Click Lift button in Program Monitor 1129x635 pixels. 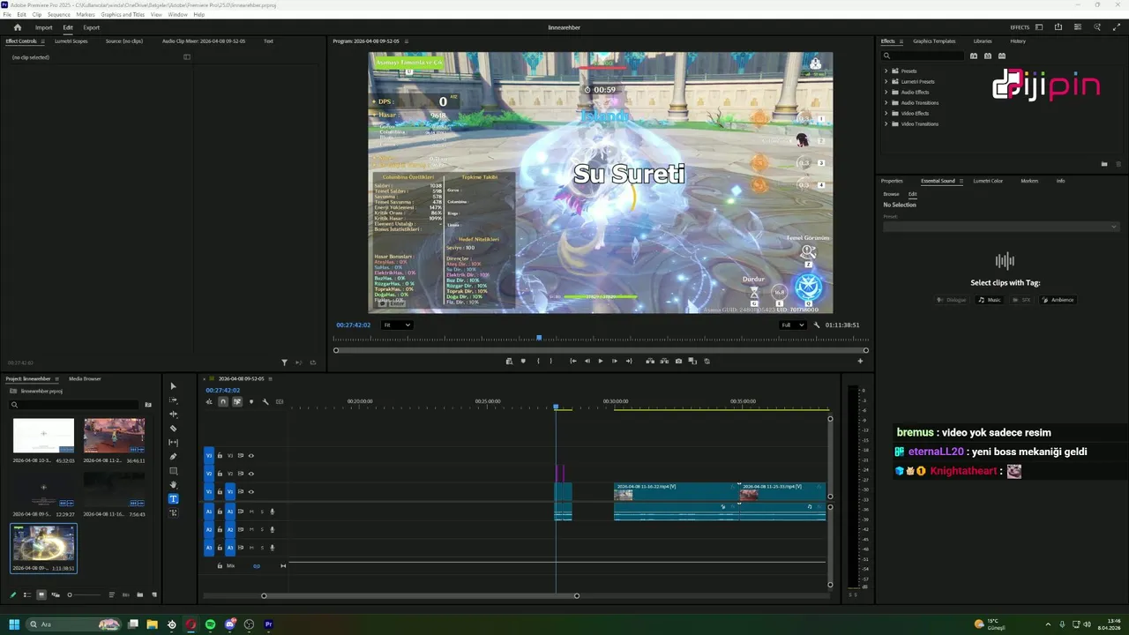click(650, 361)
